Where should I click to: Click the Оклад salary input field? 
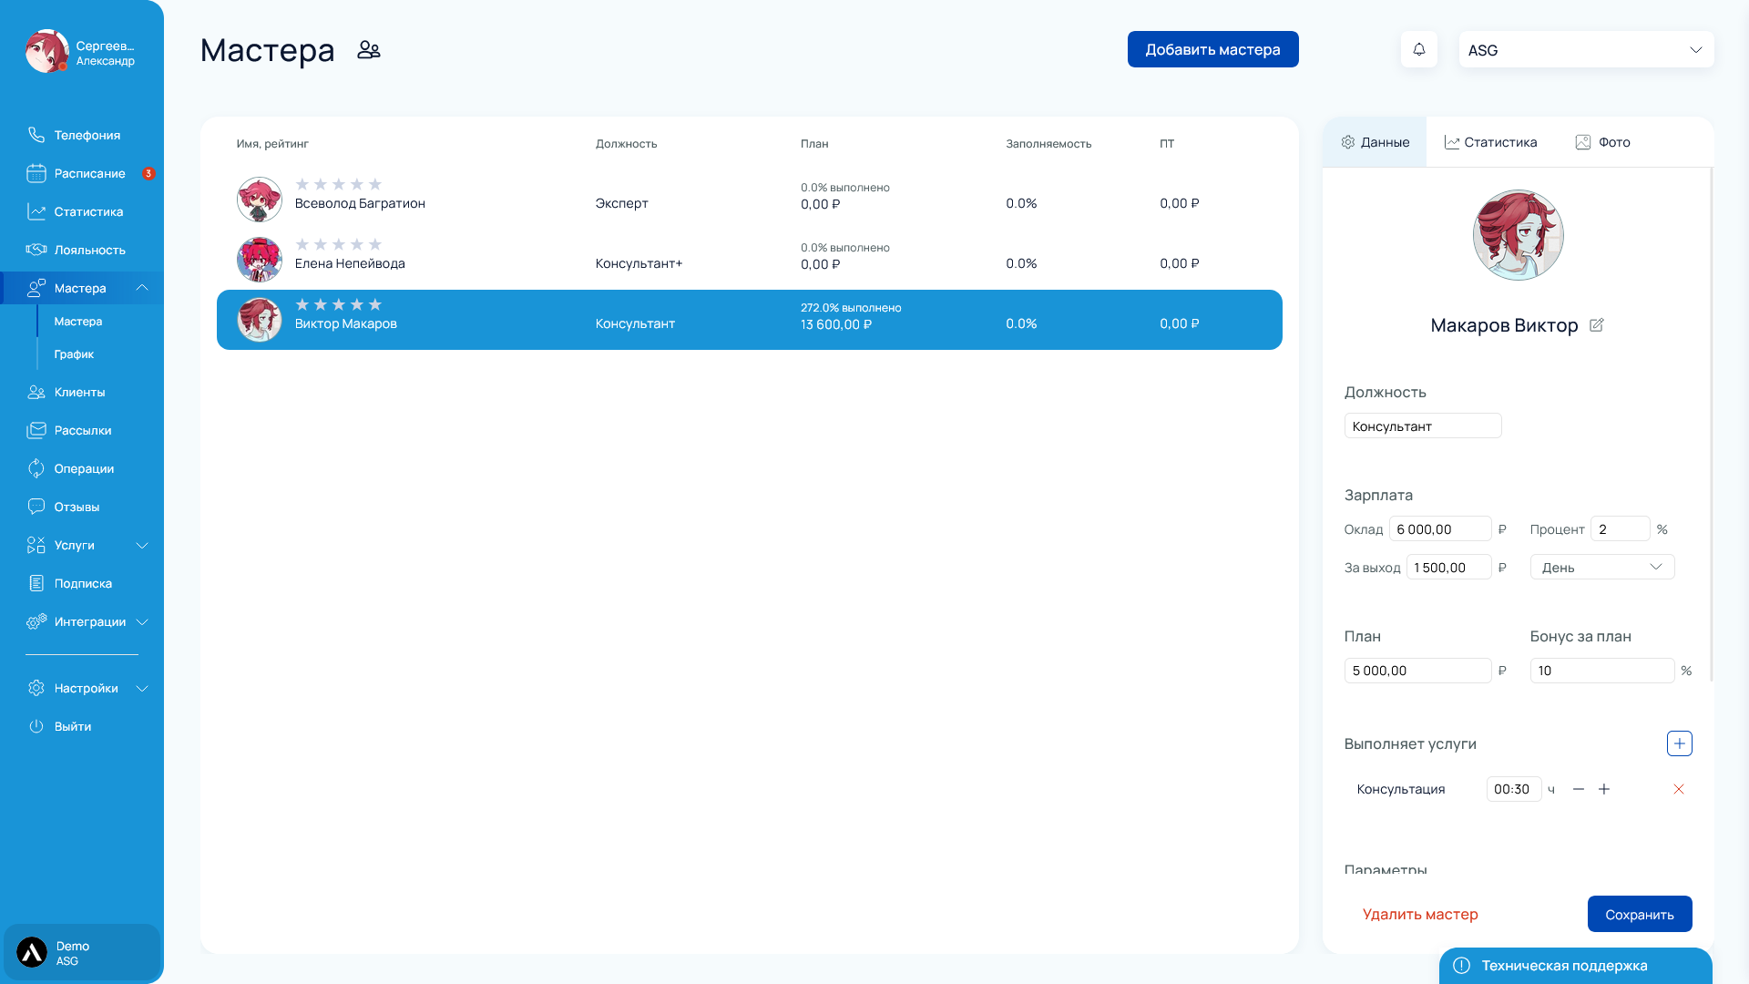[x=1439, y=529]
